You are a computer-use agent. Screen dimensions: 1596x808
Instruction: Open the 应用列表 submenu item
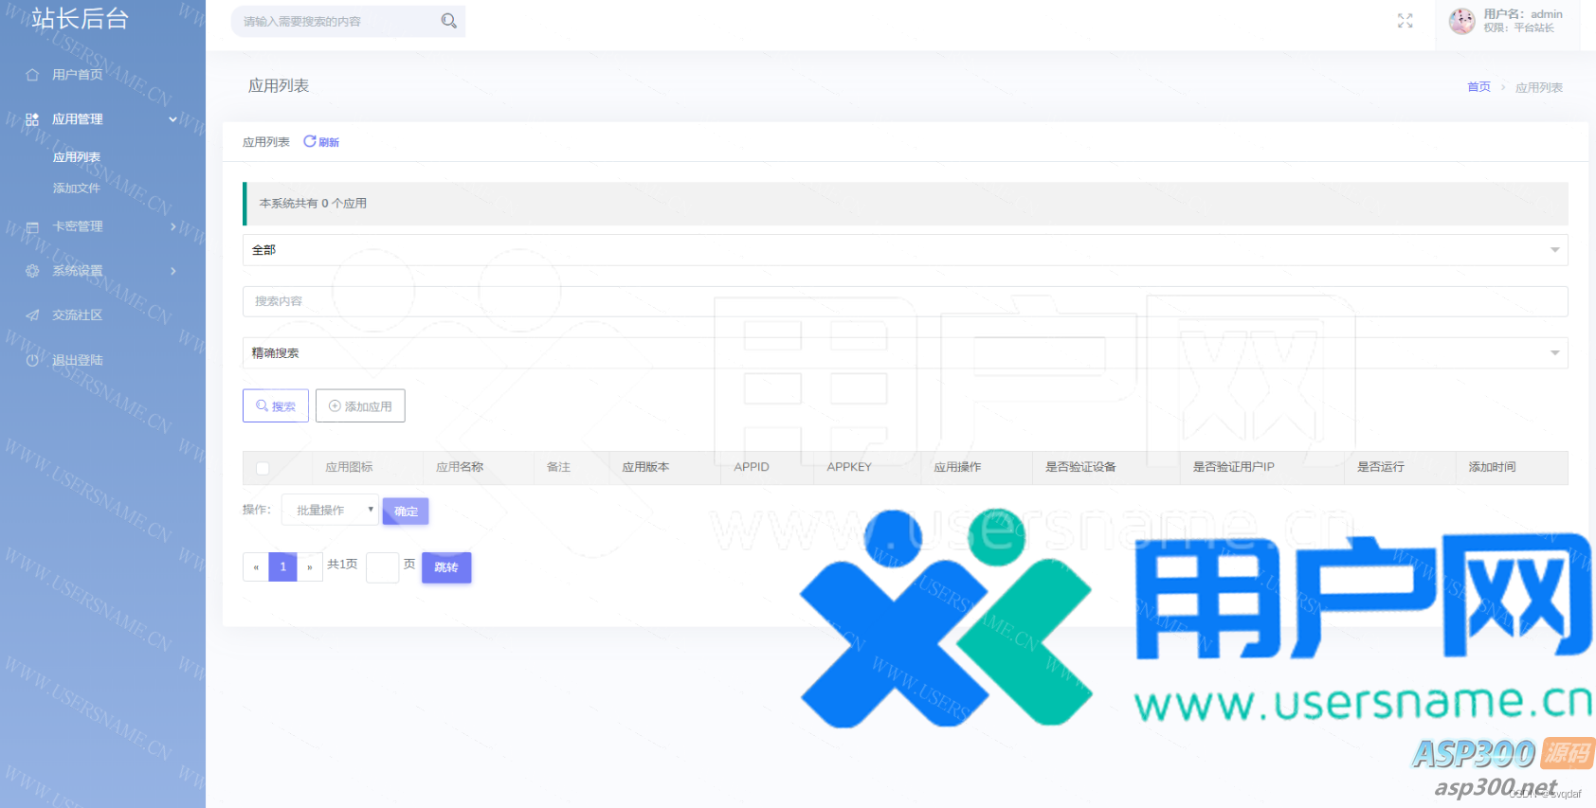[77, 157]
